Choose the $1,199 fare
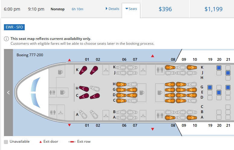Screen dimensions: 234x150 (x=213, y=9)
